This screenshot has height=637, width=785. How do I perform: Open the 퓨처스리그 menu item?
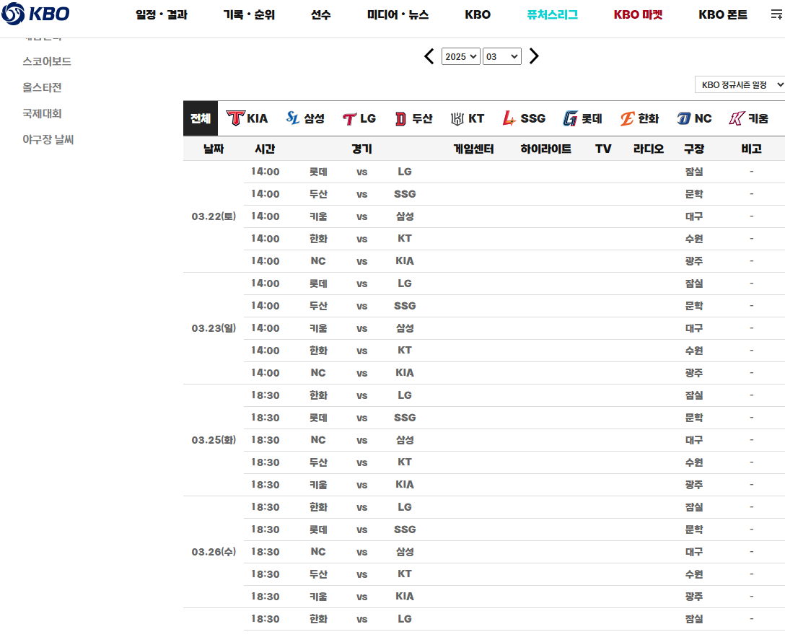553,14
